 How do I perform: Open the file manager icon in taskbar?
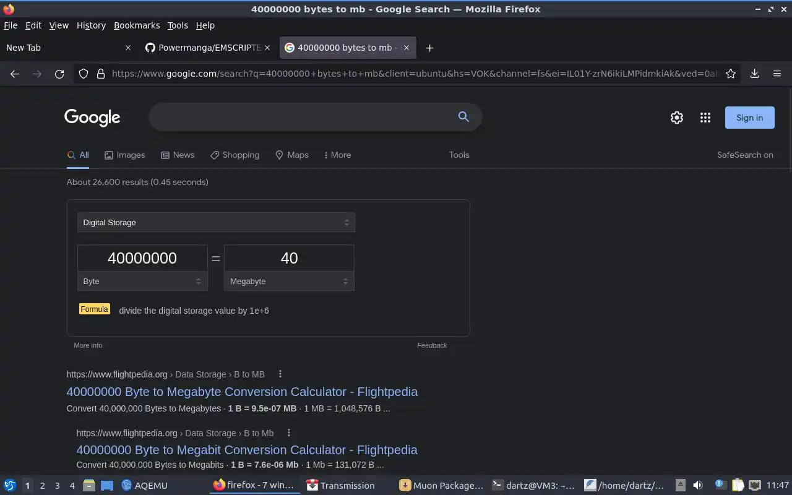[x=89, y=485]
